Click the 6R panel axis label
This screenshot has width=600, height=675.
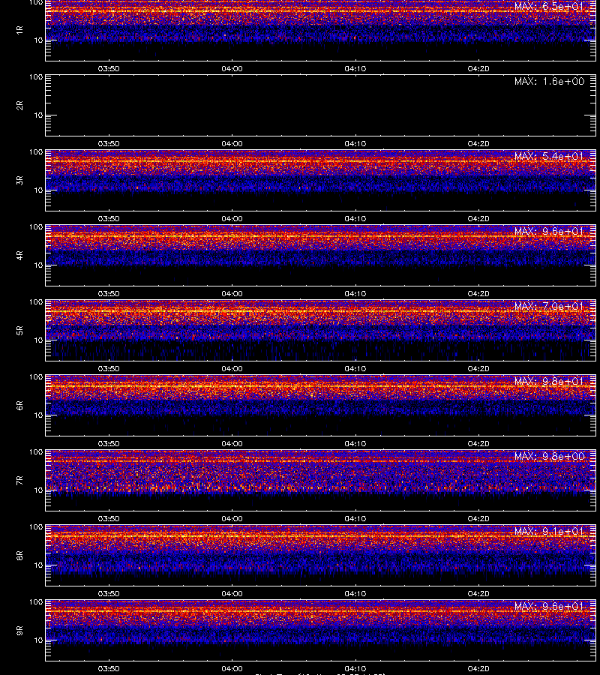point(19,405)
